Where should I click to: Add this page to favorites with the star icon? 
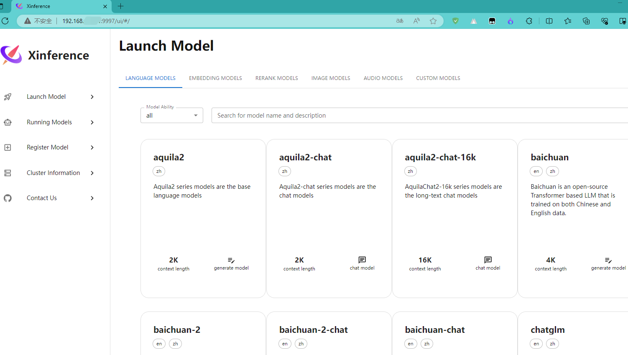coord(433,21)
